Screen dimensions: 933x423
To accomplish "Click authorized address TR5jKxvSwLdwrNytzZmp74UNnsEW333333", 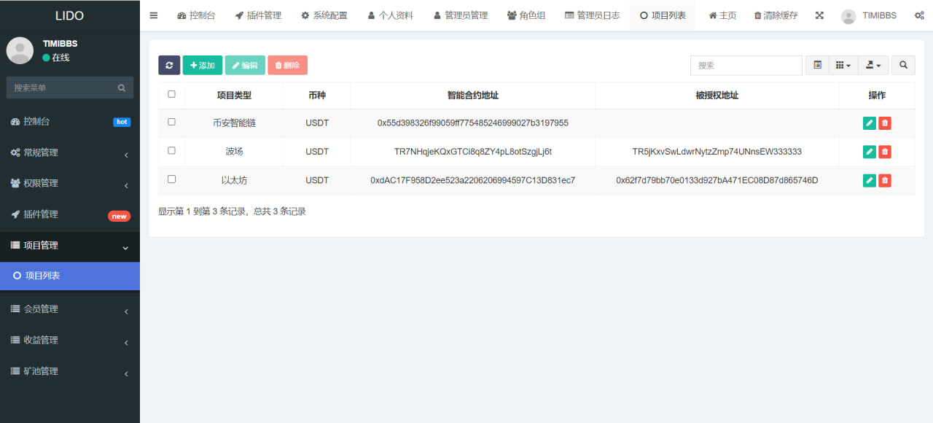I will click(x=717, y=152).
